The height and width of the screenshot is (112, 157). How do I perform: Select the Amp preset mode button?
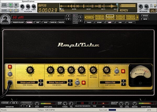38,23
